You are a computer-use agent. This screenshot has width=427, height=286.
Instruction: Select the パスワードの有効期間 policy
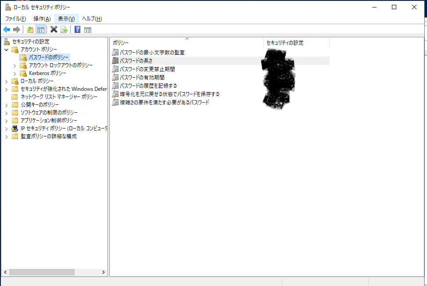coord(142,77)
